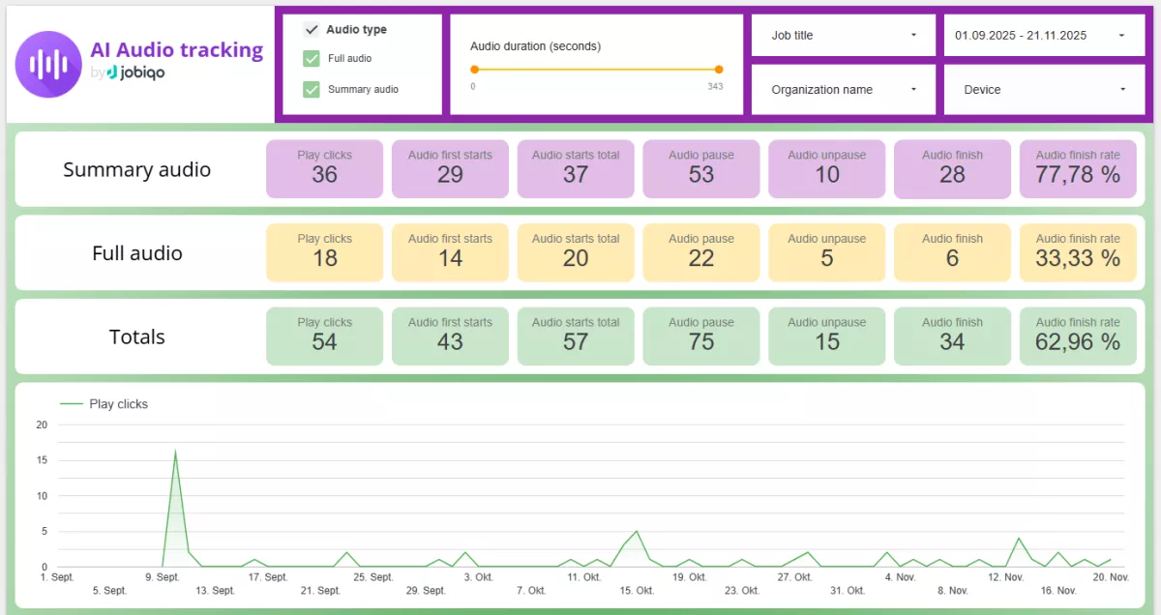Open the Job title dropdown
Screen dimensions: 1161x615
click(x=841, y=36)
